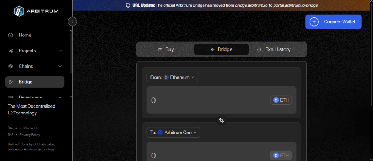The width and height of the screenshot is (373, 161).
Task: Switch to the Txn History tab
Action: tap(274, 49)
